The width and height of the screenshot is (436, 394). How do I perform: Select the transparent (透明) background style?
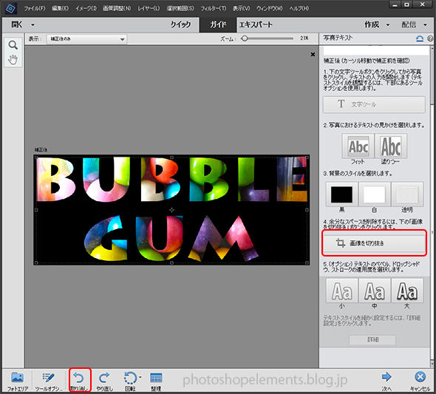[407, 194]
